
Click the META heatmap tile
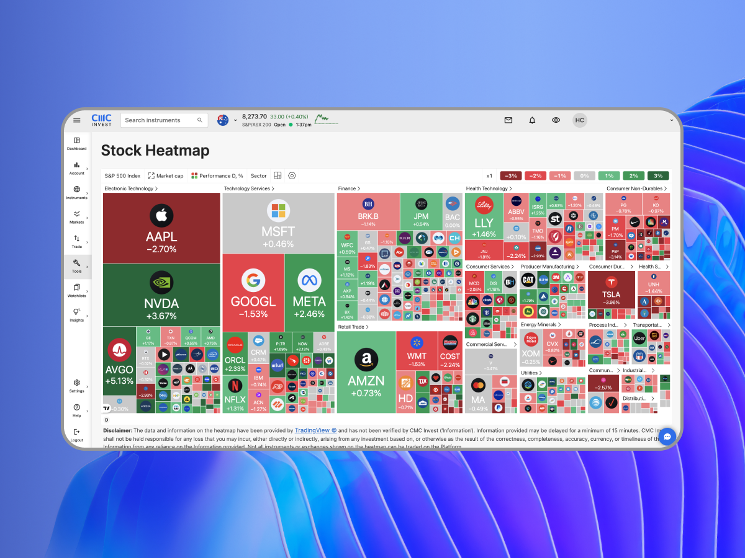[x=309, y=293]
